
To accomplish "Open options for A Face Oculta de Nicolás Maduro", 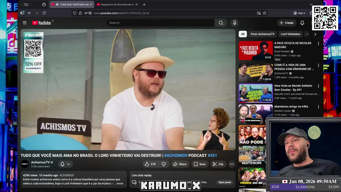I will tap(318, 43).
